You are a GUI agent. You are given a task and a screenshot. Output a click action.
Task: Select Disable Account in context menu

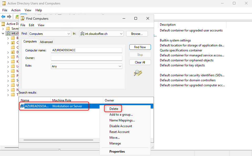pos(121,126)
